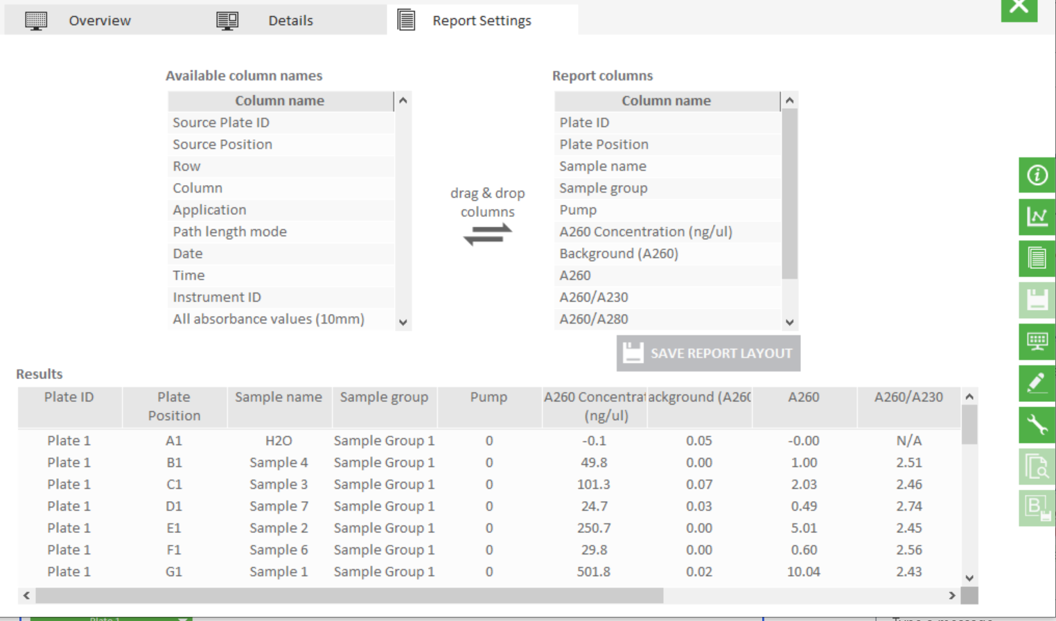This screenshot has height=621, width=1056.
Task: Click the floppy disk save sidebar icon
Action: (x=1037, y=300)
